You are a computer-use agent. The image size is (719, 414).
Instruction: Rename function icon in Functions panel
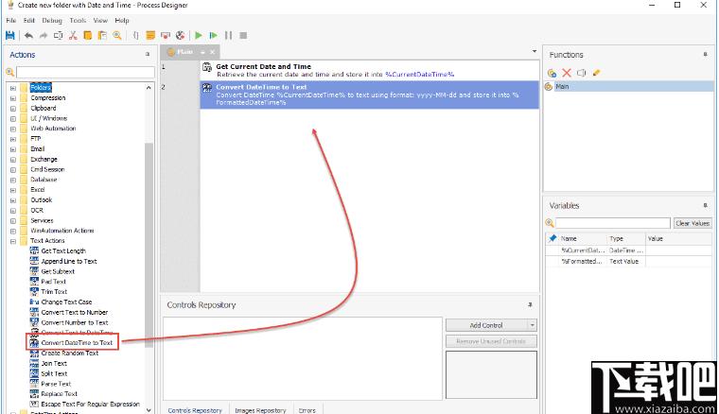pos(582,73)
